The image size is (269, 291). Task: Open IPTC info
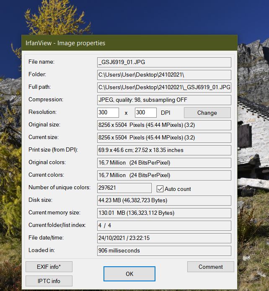49,281
